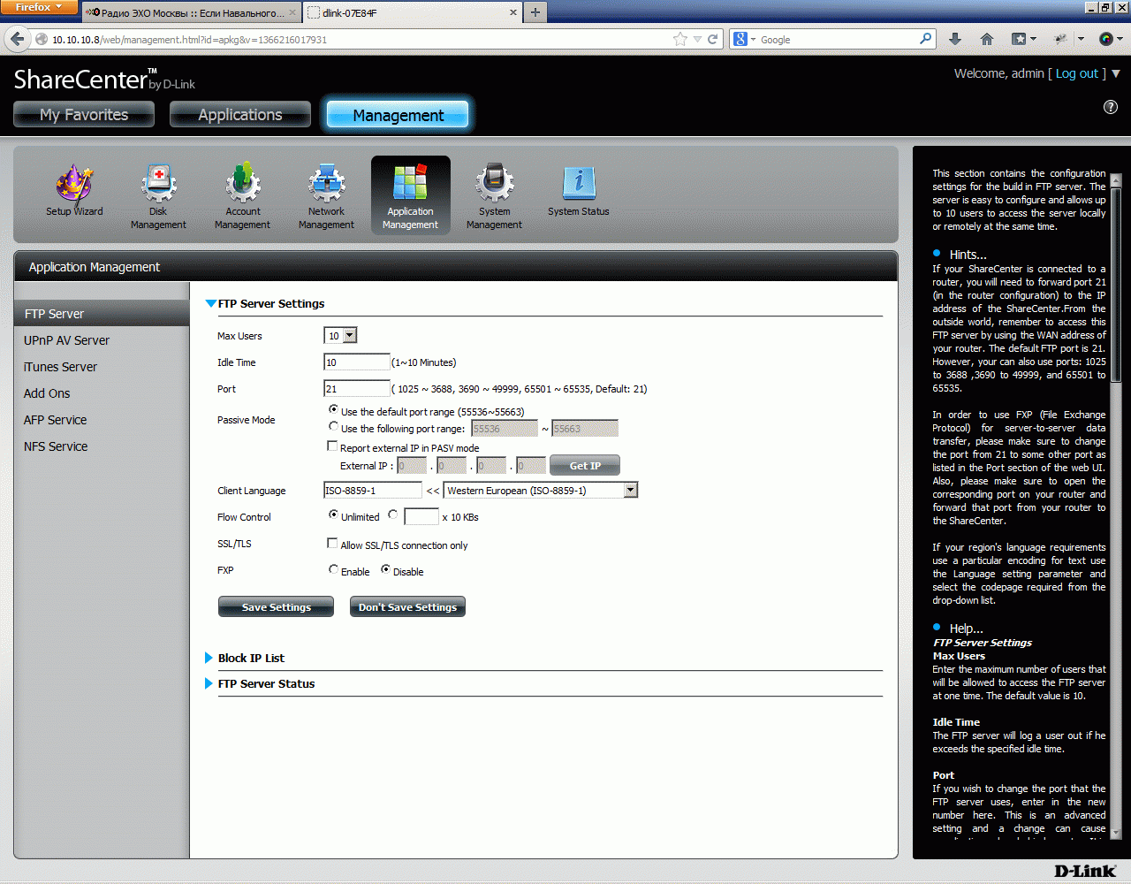Open System Management section
This screenshot has height=884, width=1131.
pyautogui.click(x=494, y=196)
